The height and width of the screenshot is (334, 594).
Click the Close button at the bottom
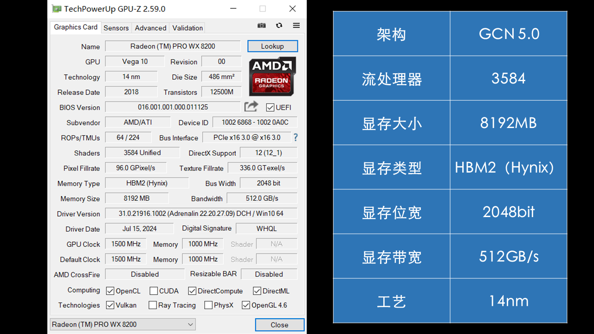click(x=279, y=325)
